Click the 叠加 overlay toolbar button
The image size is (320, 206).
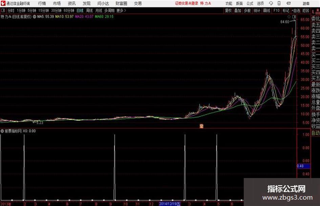(x=238, y=10)
